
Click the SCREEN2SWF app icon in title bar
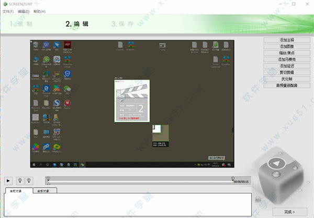[x=4, y=4]
